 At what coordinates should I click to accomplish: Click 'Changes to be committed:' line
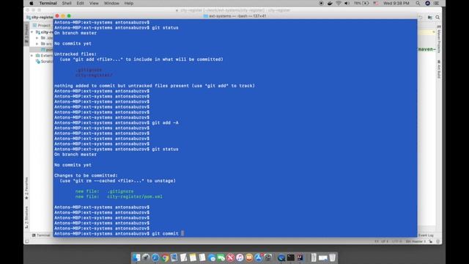(86, 175)
